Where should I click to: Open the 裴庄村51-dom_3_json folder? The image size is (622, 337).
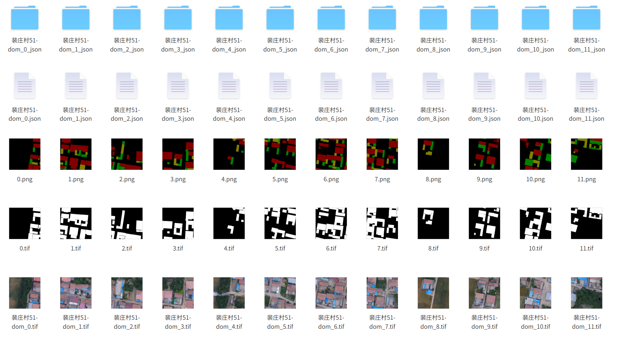[x=178, y=18]
